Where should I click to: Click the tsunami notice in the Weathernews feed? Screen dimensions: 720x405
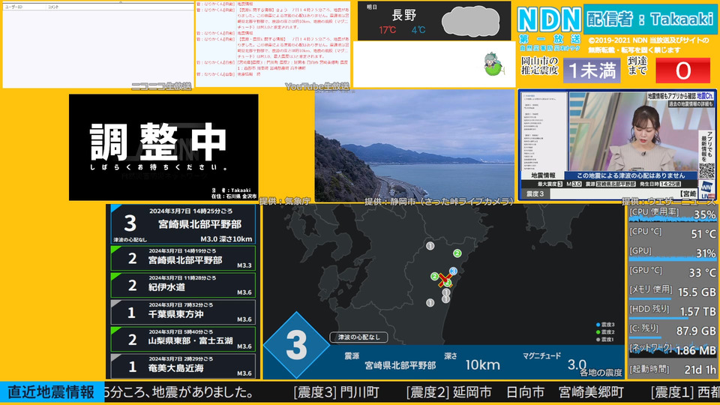pyautogui.click(x=631, y=175)
